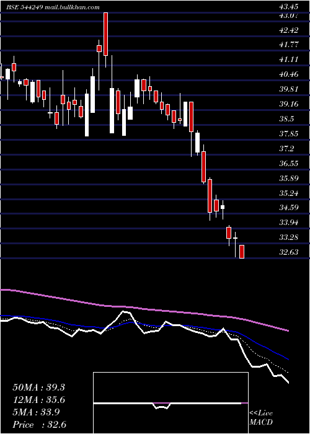The height and width of the screenshot is (434, 310).
Task: Click the '5MA : 33.9' readout
Action: 36,412
